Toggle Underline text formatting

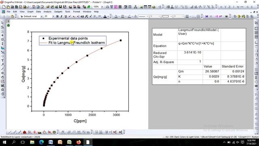(66, 16)
